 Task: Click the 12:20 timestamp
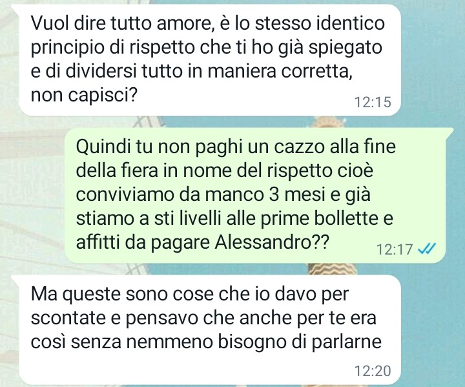pos(373,371)
